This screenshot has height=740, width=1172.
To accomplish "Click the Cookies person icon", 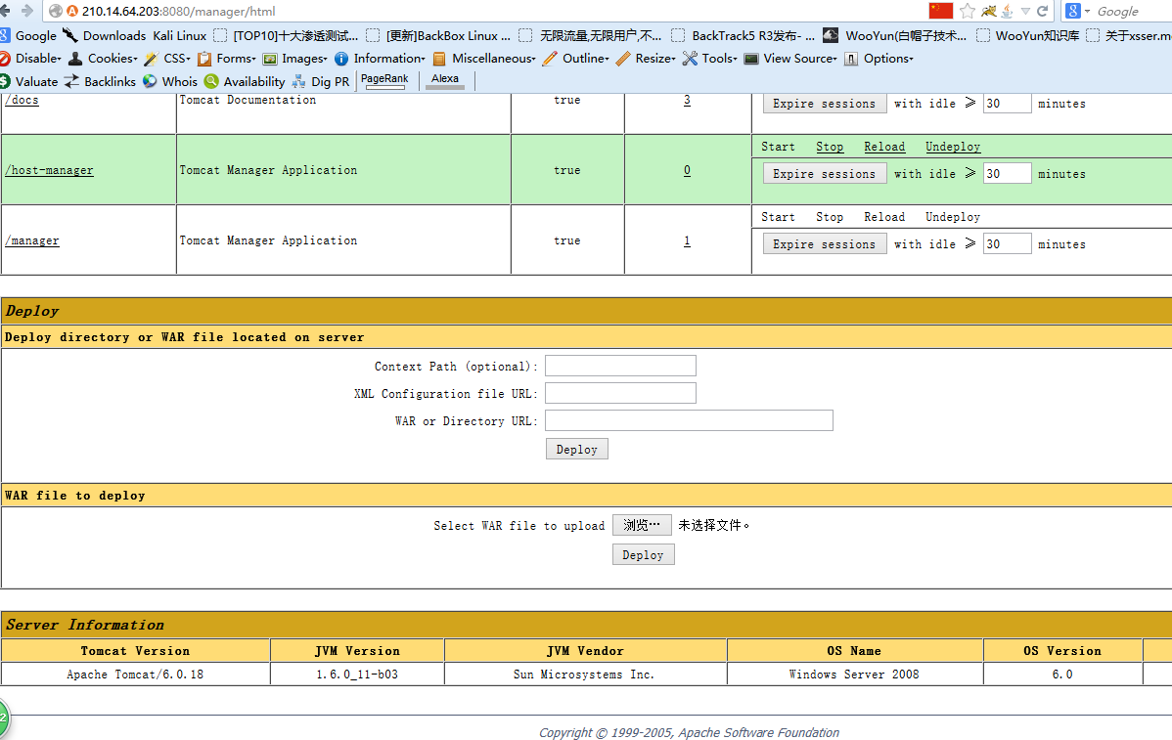I will click(75, 59).
